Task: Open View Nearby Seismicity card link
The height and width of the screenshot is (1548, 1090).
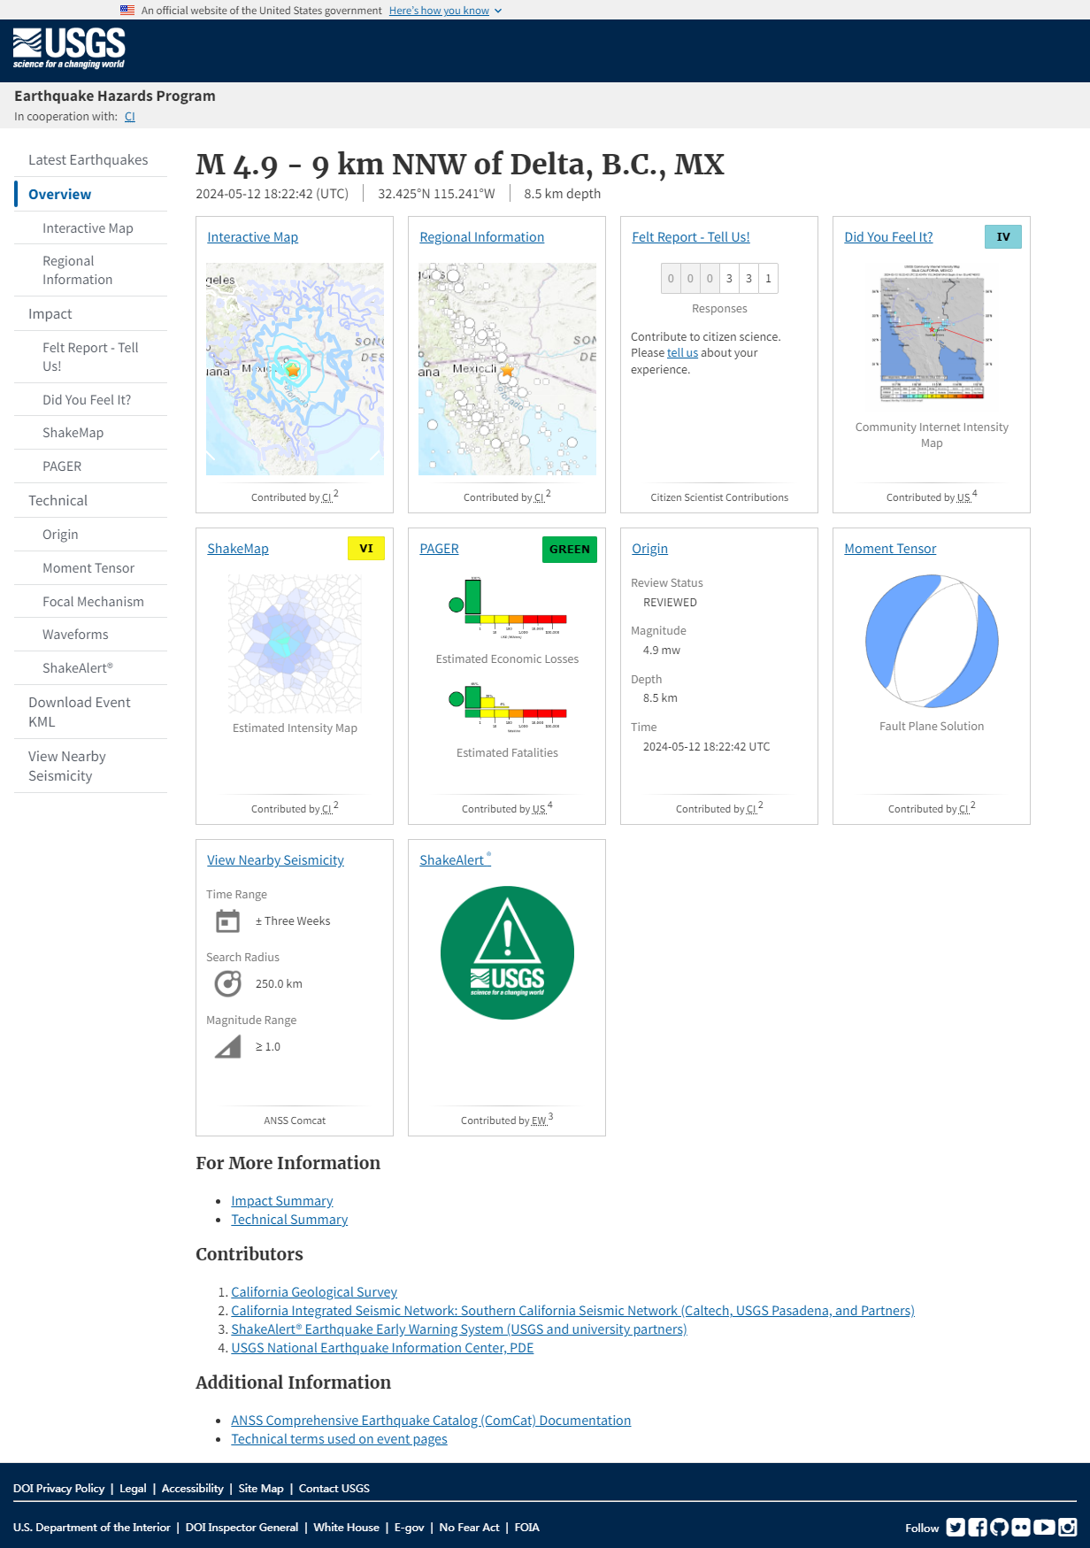Action: tap(275, 860)
